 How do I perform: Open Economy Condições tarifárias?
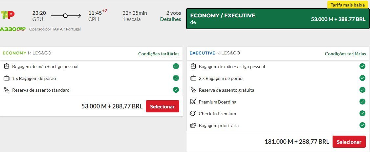coord(159,54)
